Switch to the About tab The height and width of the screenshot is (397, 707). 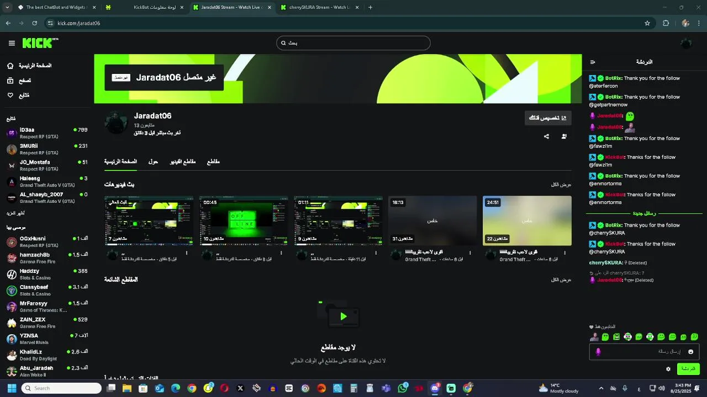153,162
